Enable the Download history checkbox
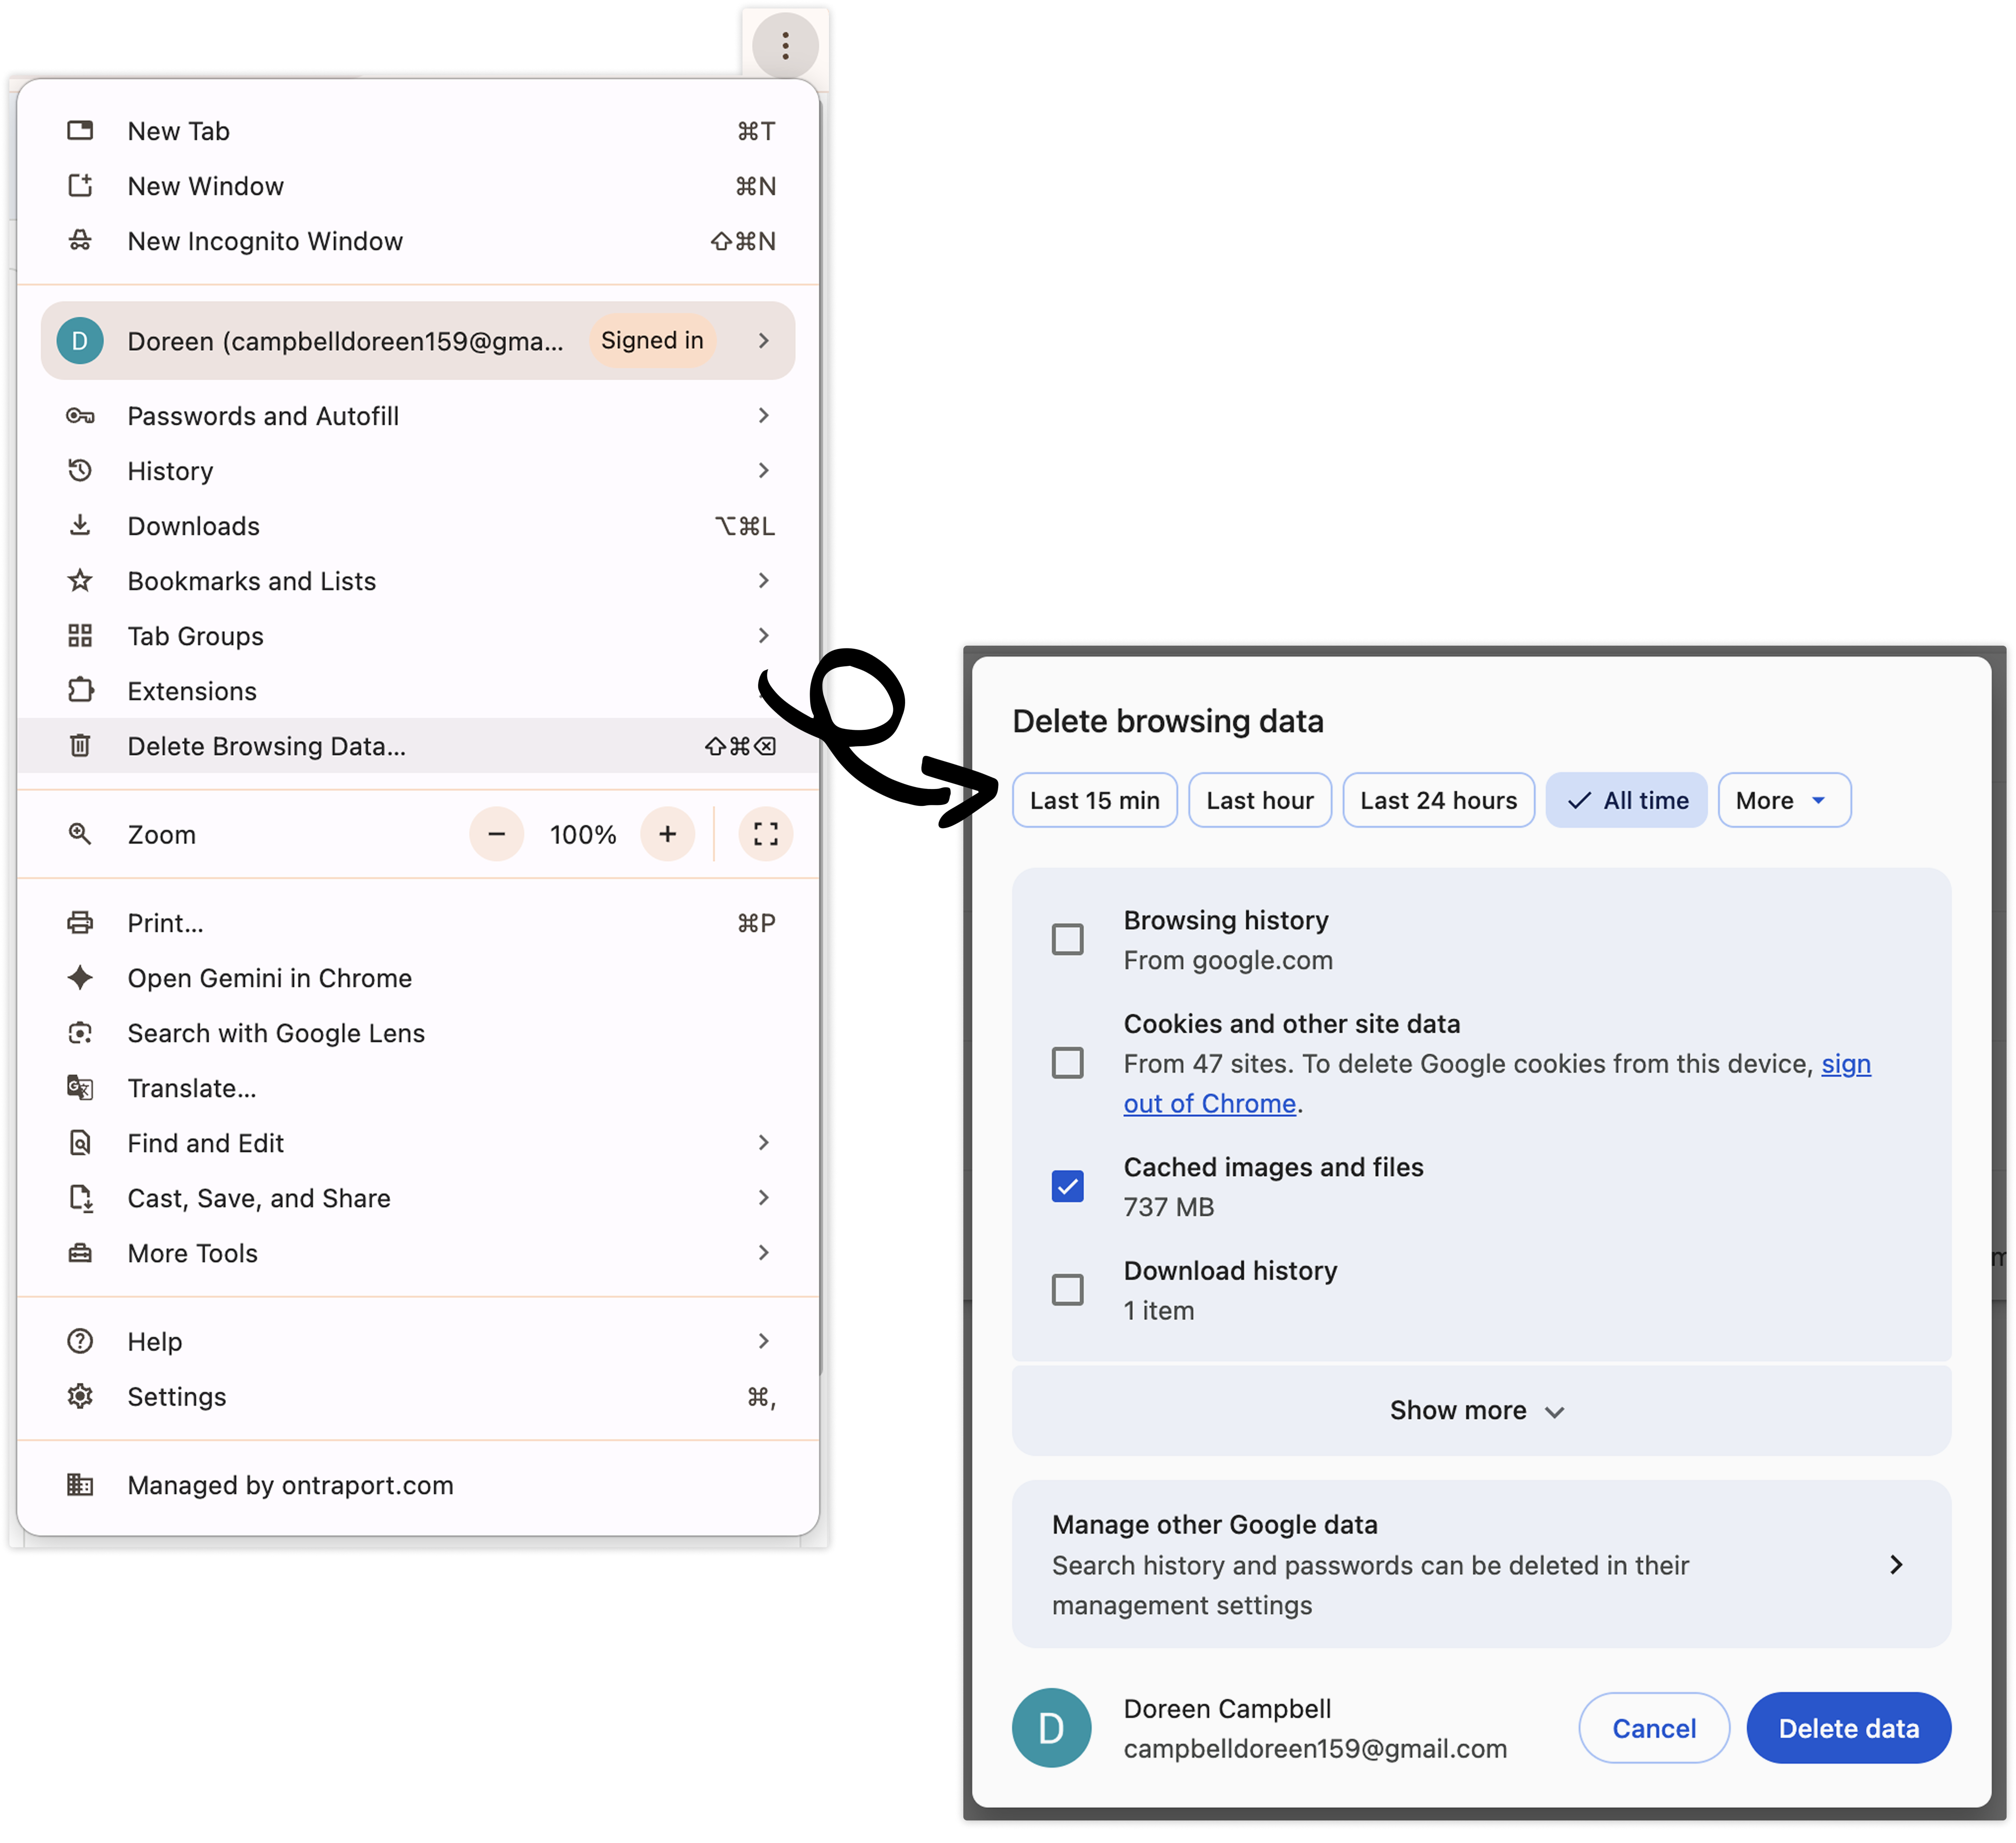 (x=1067, y=1290)
